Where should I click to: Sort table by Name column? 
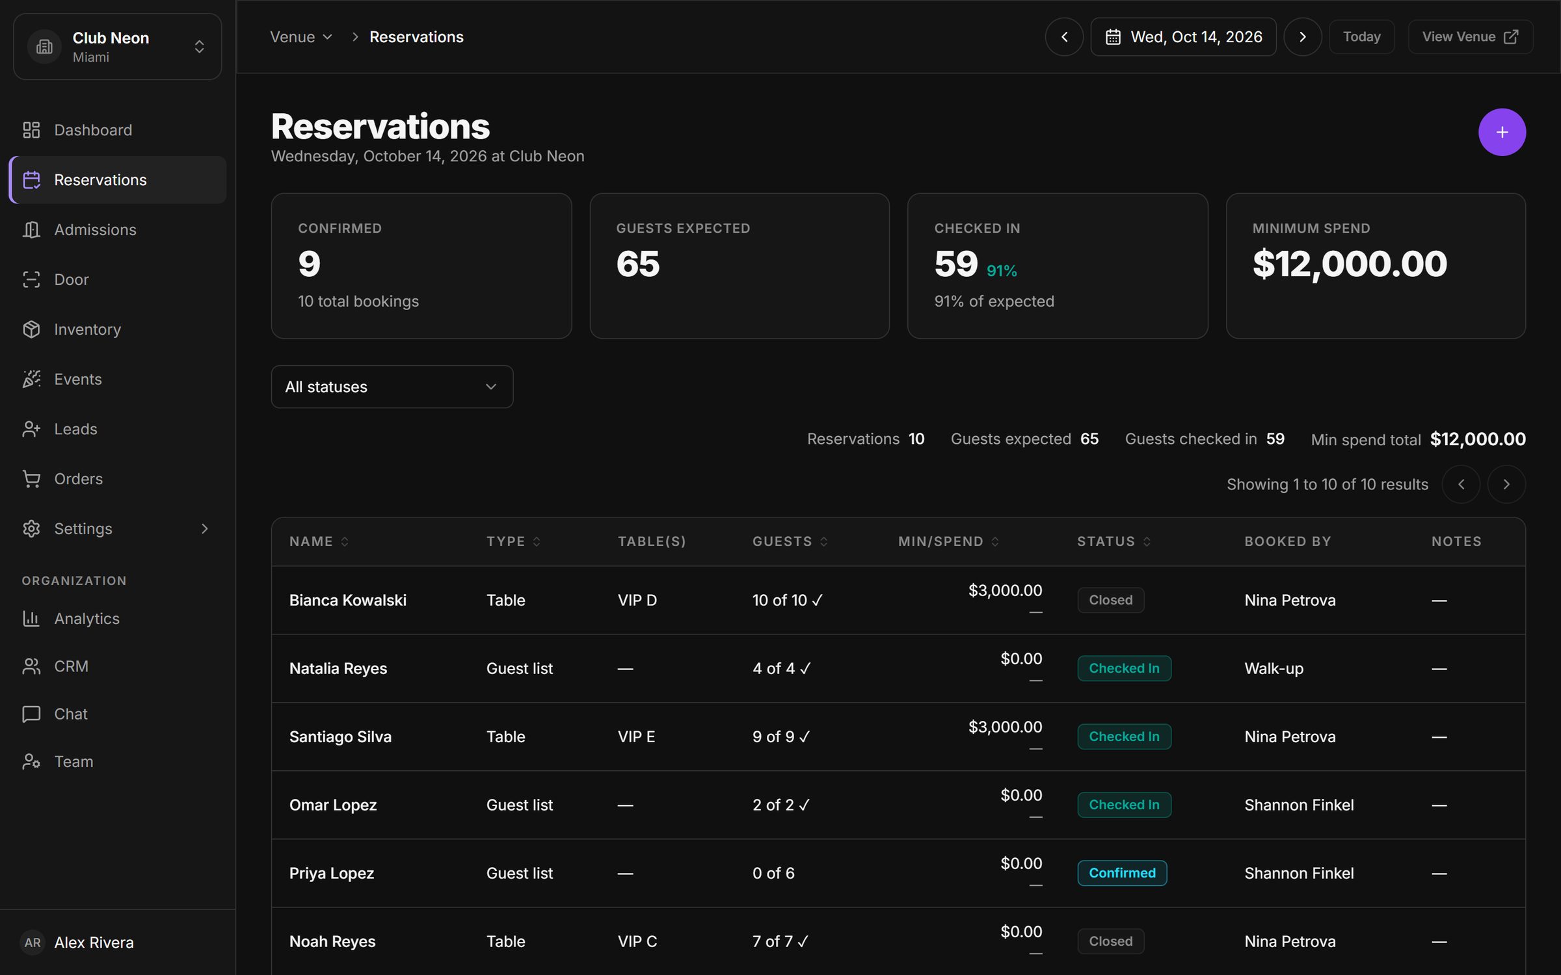319,541
